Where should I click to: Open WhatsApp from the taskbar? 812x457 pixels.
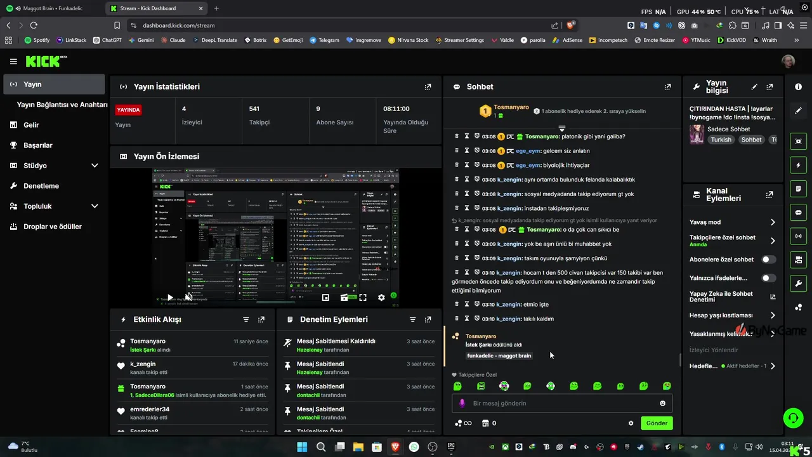[414, 447]
